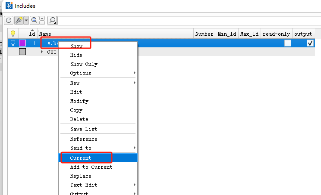Toggle lightbulb visibility for row 1

click(x=13, y=43)
